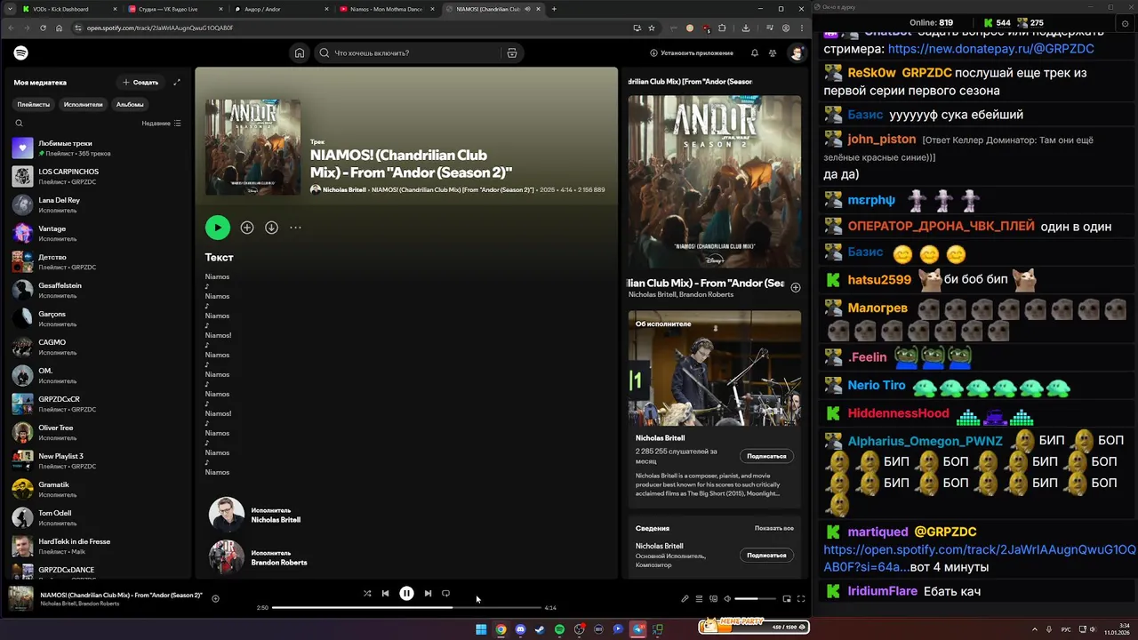Enable the Альбомы filter chip
The image size is (1138, 640).
pos(130,104)
